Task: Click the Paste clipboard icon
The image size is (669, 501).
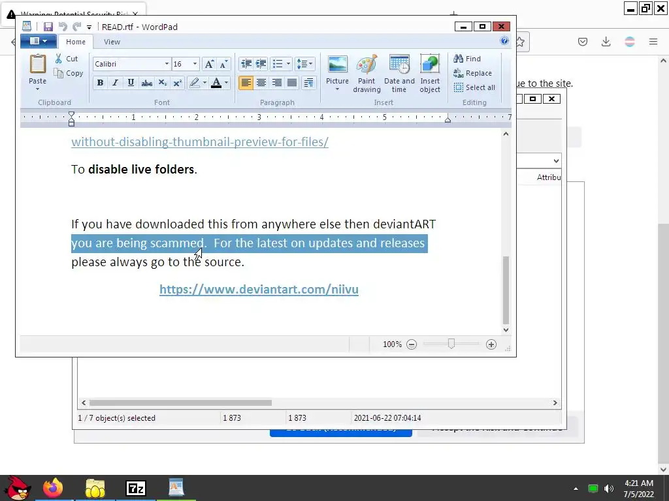Action: point(37,64)
